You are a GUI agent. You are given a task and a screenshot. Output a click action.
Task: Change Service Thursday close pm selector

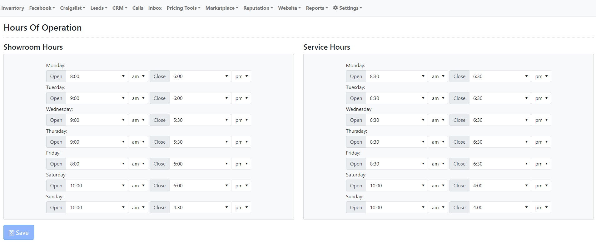(541, 142)
